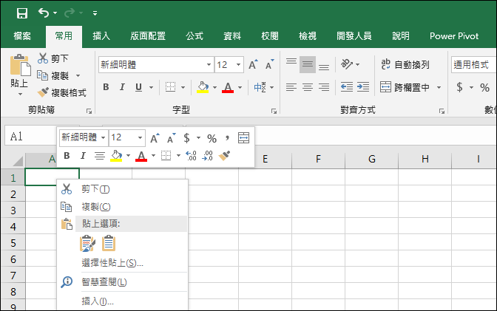Center text horizontally in ribbon
497x311 pixels.
308,86
